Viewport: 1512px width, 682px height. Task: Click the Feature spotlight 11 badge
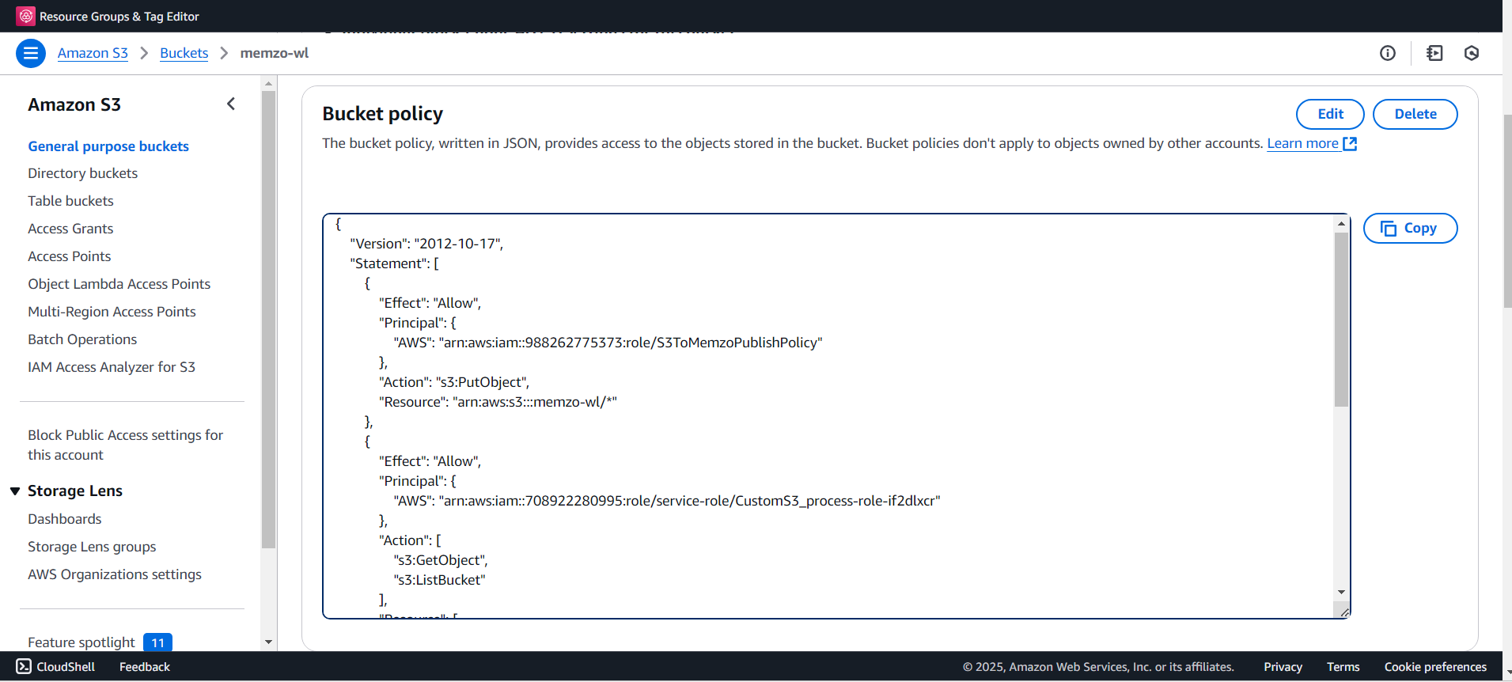tap(158, 642)
